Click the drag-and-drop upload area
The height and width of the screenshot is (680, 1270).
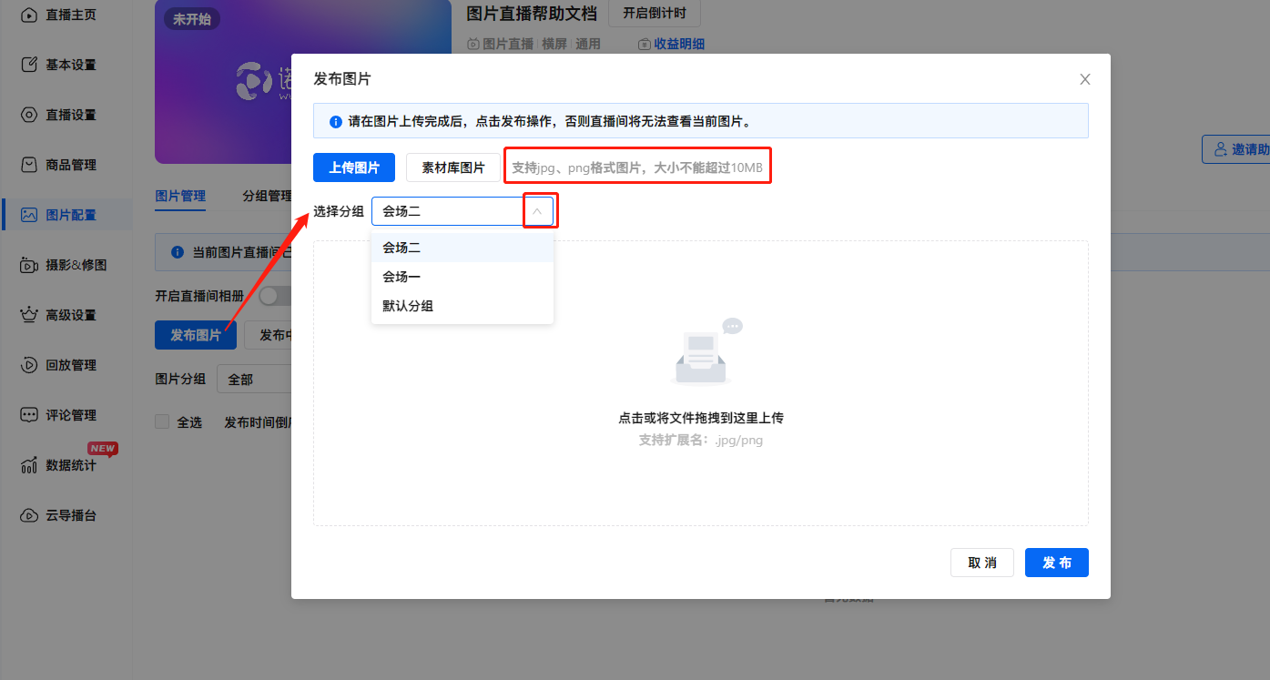tap(701, 383)
